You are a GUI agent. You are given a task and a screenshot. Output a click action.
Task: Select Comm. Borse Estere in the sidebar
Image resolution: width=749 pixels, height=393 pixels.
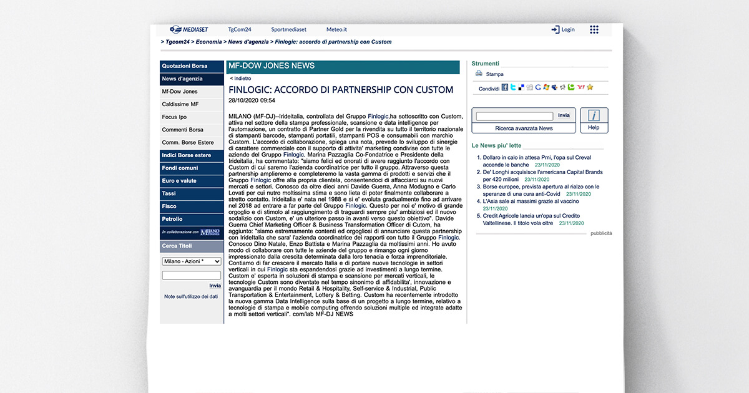(192, 143)
